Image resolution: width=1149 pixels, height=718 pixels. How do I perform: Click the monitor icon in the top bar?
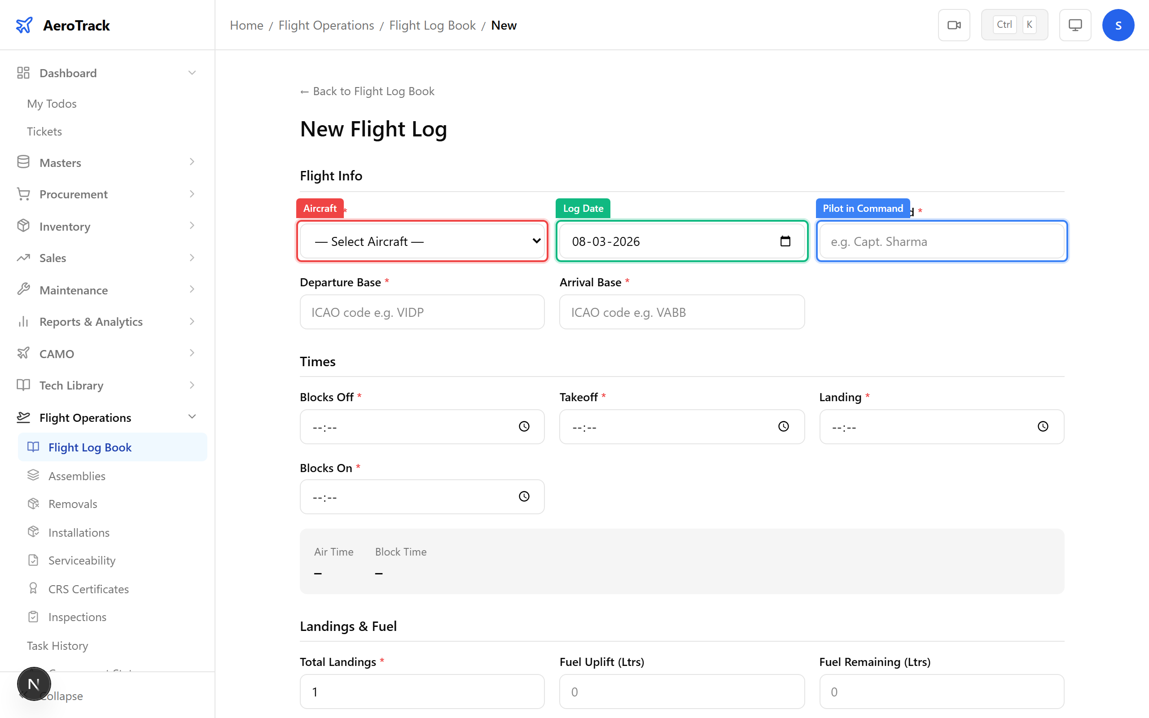coord(1075,25)
